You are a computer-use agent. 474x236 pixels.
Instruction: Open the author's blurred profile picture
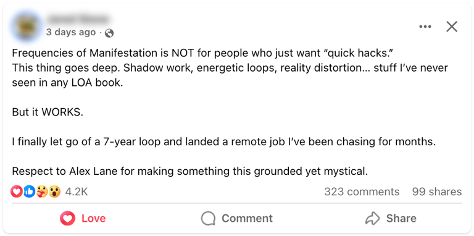tap(28, 27)
